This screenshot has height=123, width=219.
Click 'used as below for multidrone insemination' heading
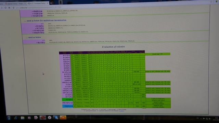[47, 20]
